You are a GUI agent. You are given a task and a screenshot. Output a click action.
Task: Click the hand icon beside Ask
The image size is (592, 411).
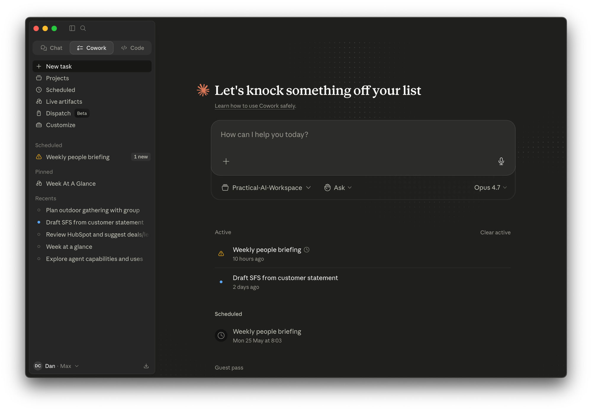click(x=327, y=187)
